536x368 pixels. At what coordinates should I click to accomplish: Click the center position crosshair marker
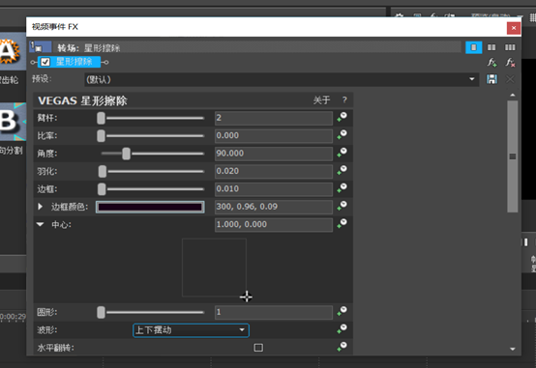point(246,297)
